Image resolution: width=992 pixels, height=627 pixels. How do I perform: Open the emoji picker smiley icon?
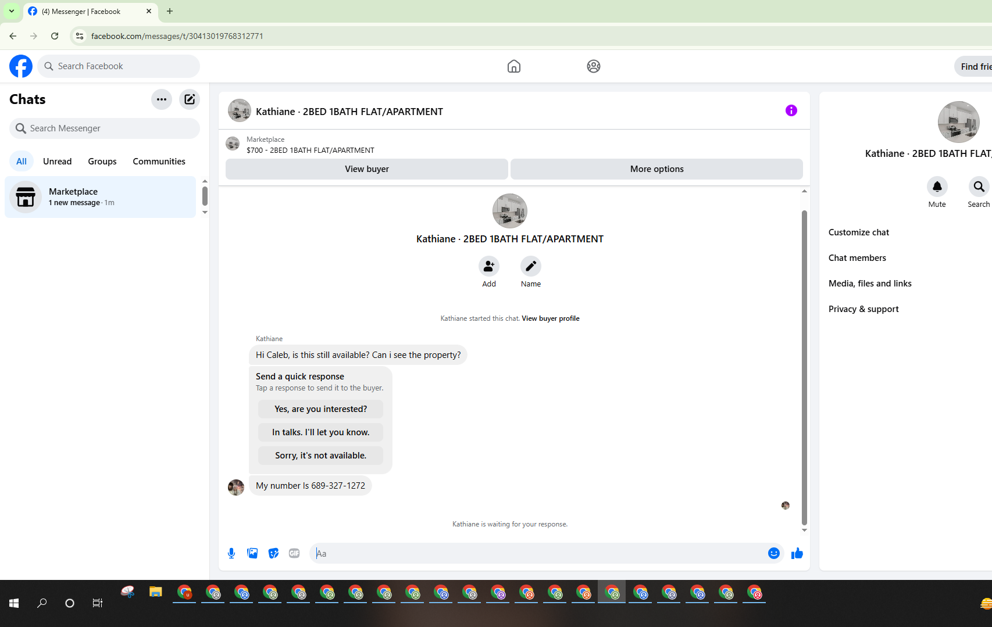coord(774,553)
